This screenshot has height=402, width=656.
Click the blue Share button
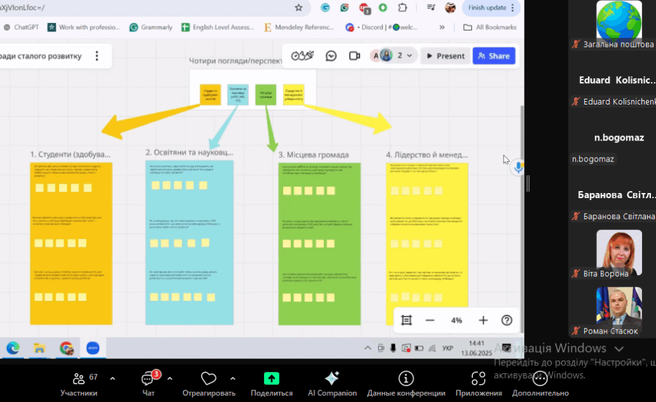pos(494,56)
